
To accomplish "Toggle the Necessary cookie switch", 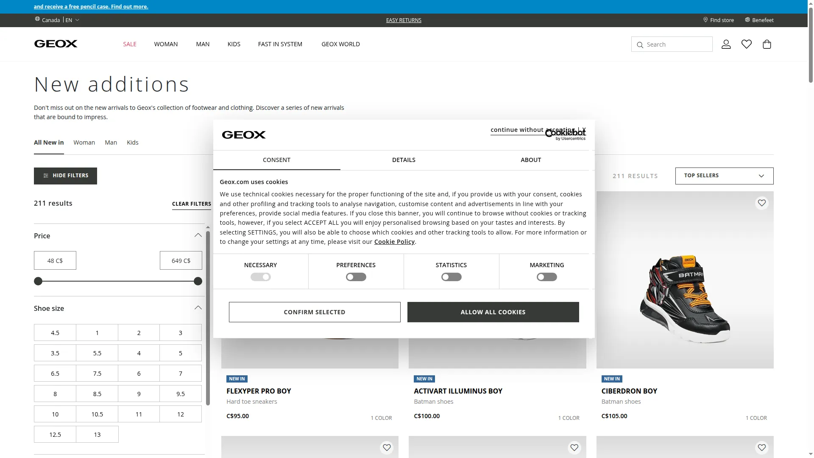I will tap(260, 277).
